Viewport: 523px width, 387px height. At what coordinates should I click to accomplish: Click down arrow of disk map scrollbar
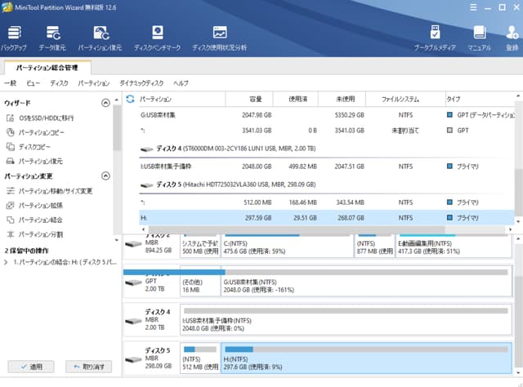pyautogui.click(x=518, y=372)
